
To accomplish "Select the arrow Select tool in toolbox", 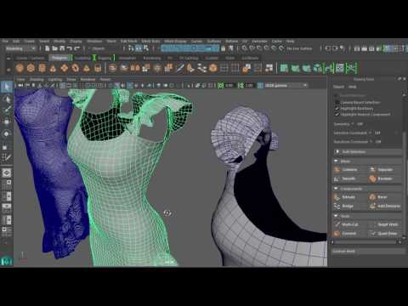I will tap(7, 87).
